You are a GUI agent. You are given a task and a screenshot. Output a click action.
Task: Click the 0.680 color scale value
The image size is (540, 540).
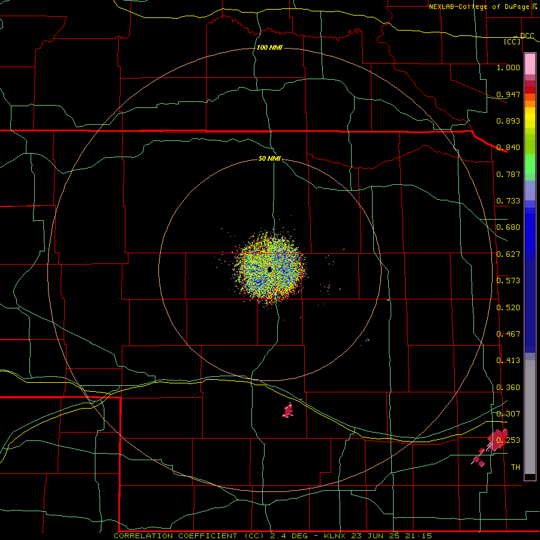click(508, 227)
